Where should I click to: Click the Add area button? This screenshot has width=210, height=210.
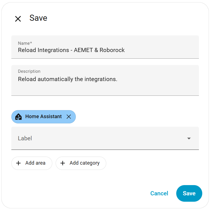pos(32,163)
